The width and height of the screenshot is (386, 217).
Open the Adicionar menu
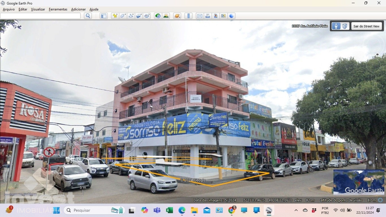[x=78, y=9]
